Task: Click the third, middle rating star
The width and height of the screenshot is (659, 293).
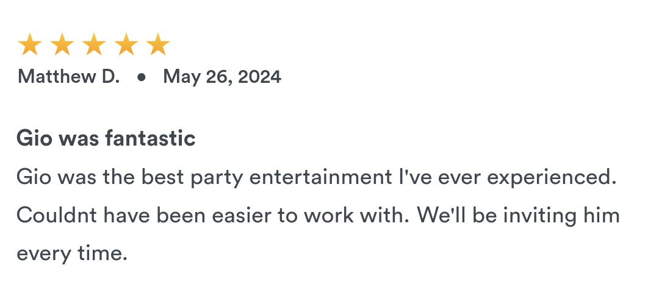Action: [x=94, y=44]
